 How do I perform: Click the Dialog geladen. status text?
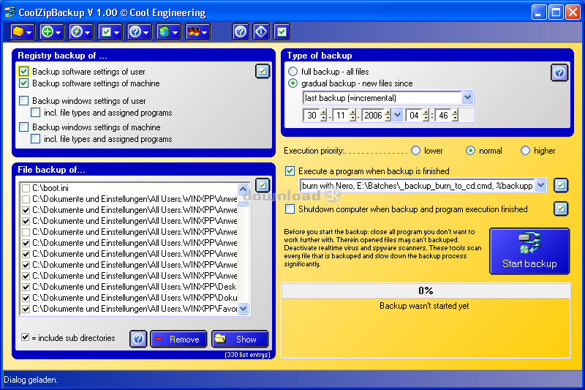[31, 380]
